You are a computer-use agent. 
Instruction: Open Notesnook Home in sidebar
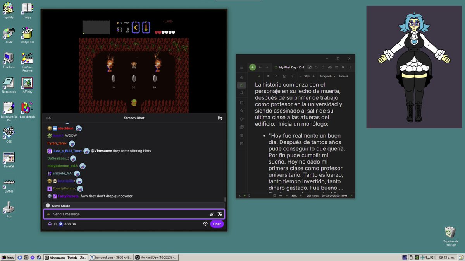(242, 77)
